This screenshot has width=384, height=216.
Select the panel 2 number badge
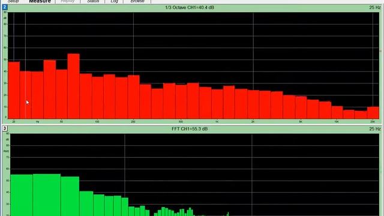pyautogui.click(x=5, y=7)
